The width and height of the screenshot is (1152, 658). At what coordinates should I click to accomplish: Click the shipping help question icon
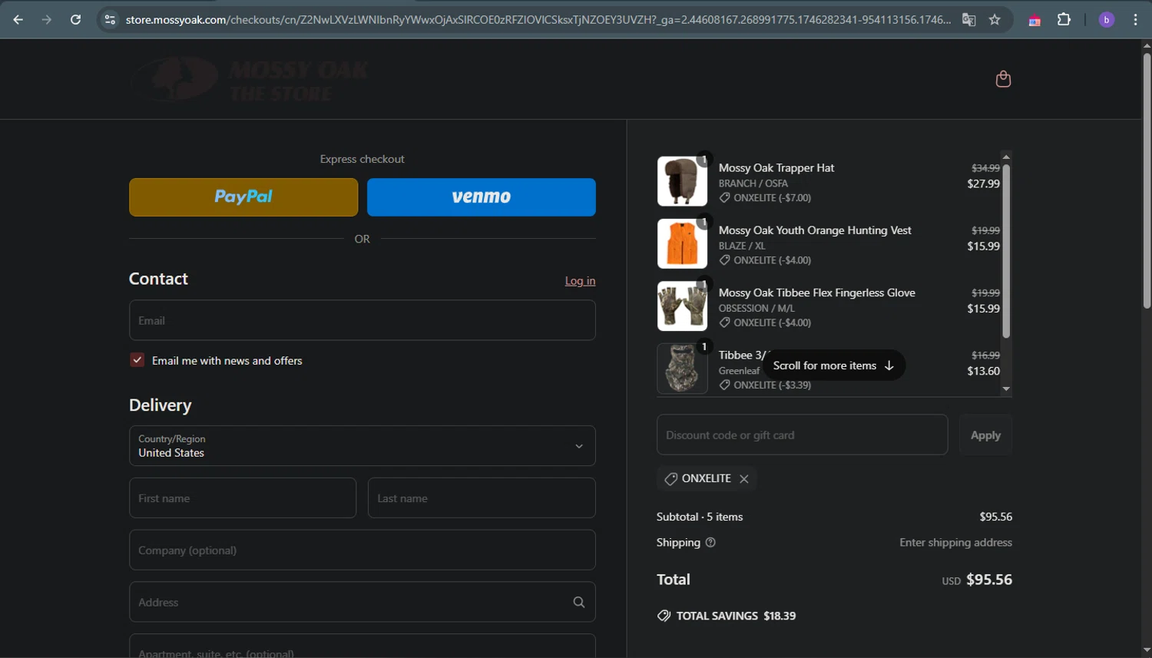[710, 542]
